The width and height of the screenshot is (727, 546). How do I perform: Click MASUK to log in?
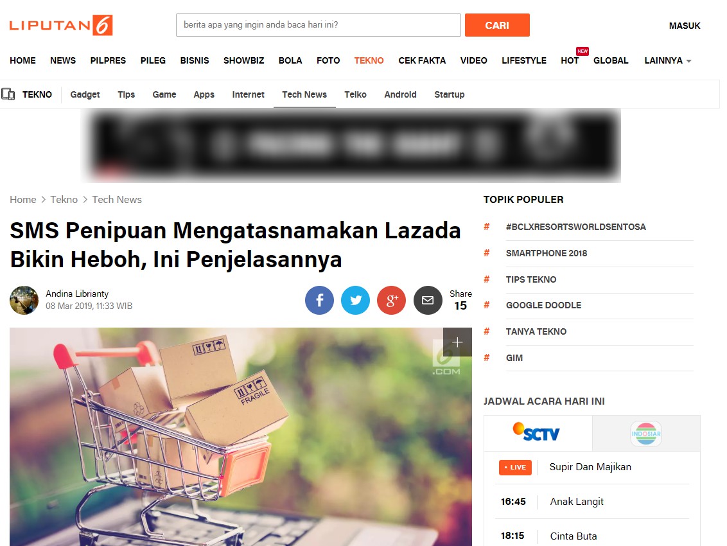685,26
